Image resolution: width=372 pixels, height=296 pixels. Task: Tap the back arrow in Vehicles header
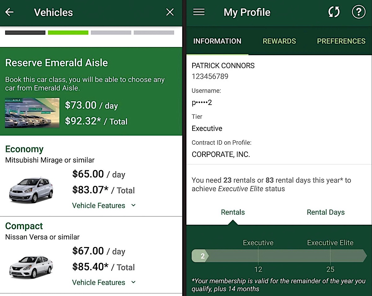(x=10, y=12)
